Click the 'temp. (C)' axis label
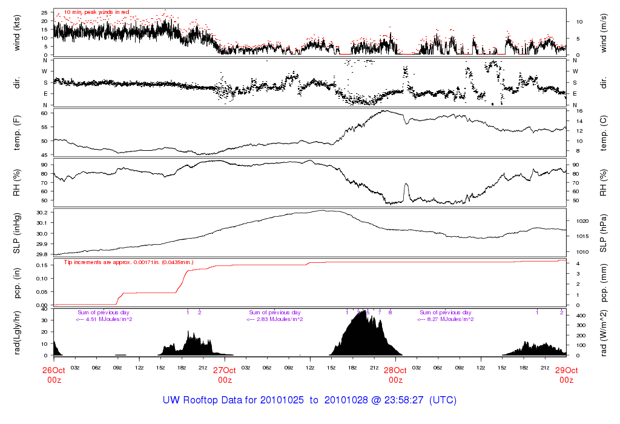620x424 pixels. coord(603,133)
